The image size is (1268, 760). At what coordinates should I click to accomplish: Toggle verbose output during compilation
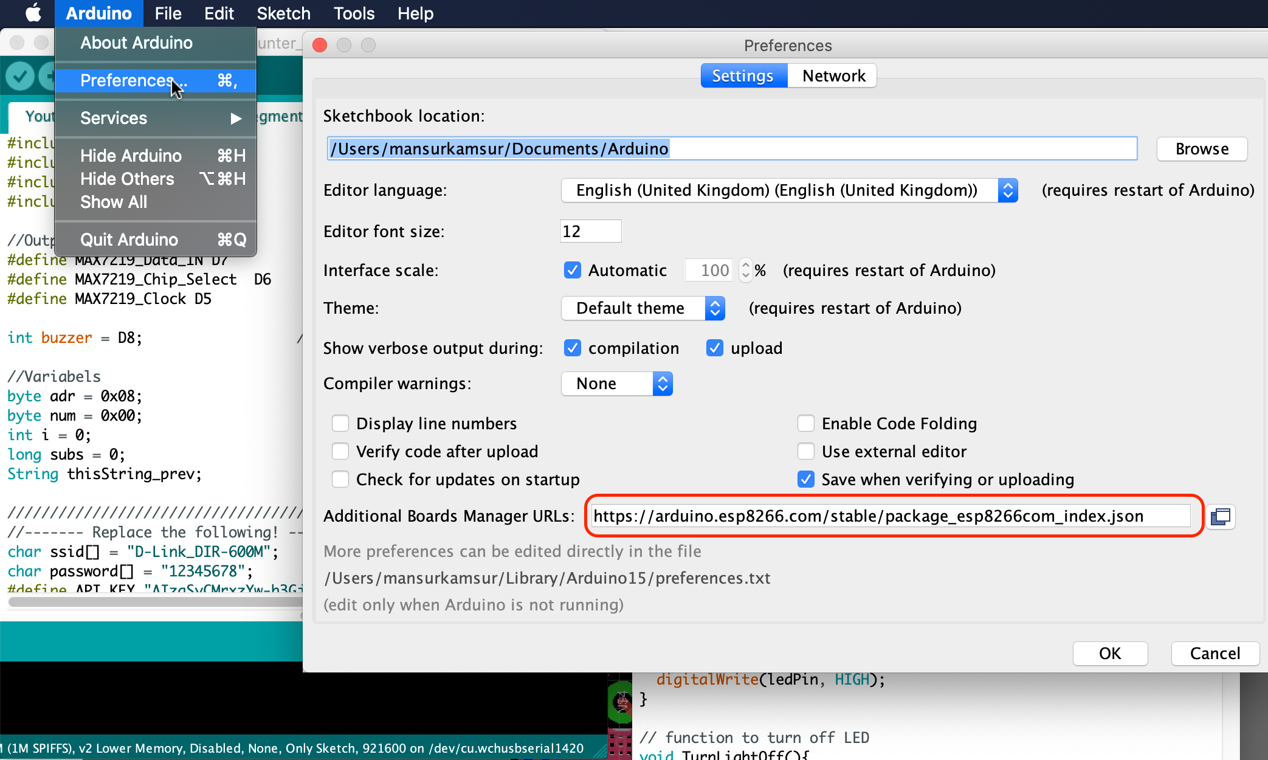coord(572,348)
